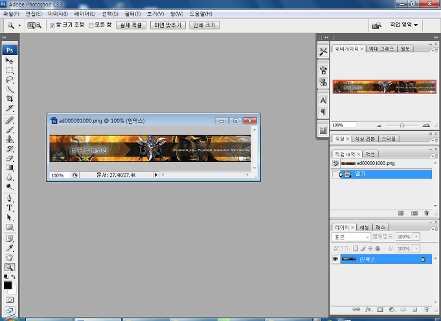Select the Eraser tool

pos(9,159)
